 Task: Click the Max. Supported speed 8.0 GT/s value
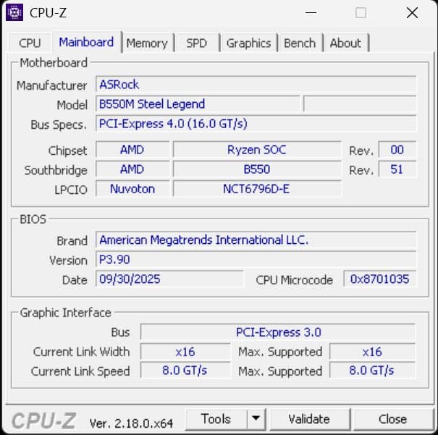click(372, 371)
